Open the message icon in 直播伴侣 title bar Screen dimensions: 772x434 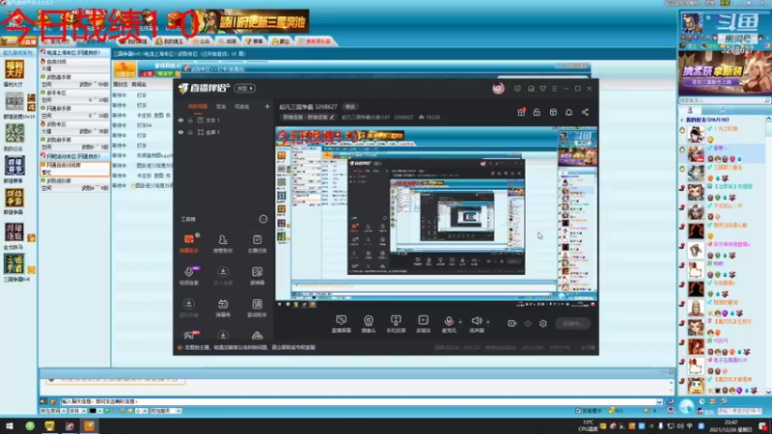[517, 89]
